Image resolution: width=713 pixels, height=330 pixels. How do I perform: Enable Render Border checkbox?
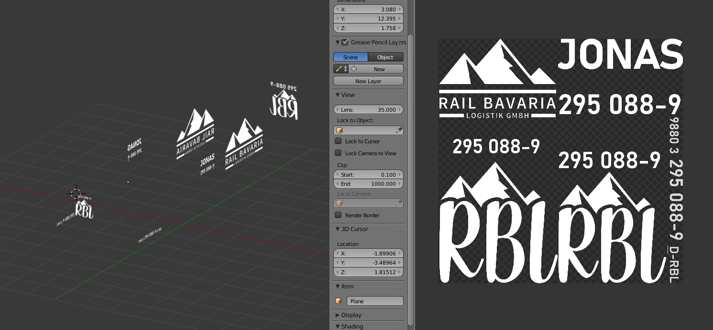pos(338,215)
